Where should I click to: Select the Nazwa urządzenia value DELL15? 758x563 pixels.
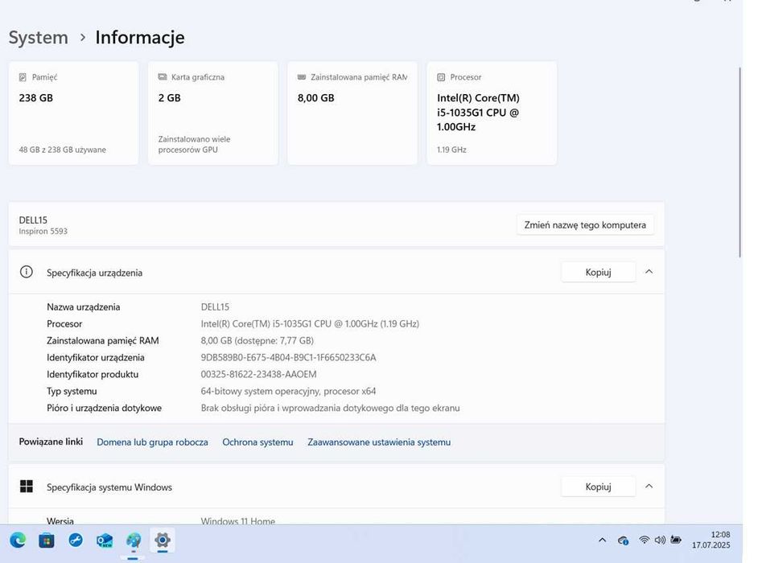tap(215, 307)
